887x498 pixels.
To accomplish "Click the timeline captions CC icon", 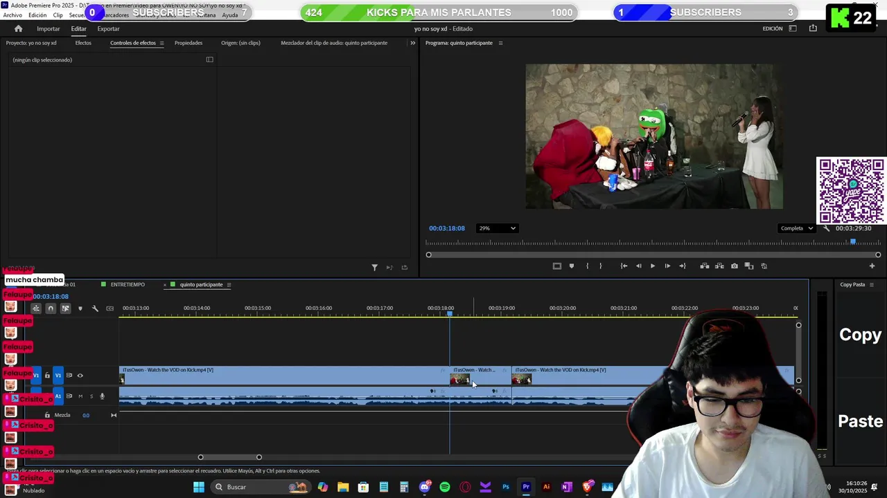I will pos(109,308).
